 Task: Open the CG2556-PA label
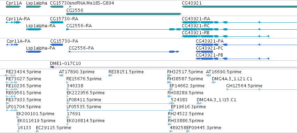(81, 48)
